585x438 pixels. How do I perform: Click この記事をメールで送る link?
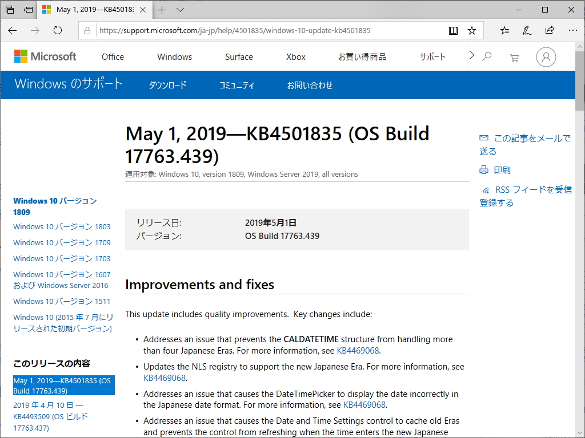[526, 145]
